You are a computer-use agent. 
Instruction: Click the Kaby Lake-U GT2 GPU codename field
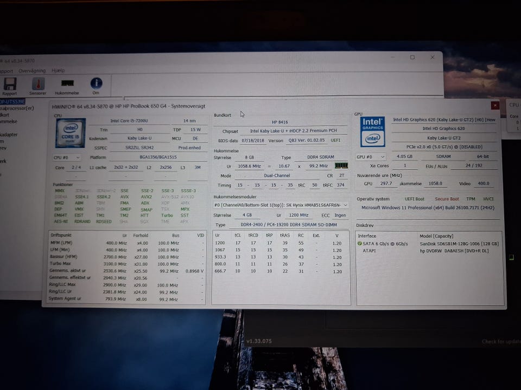click(443, 138)
